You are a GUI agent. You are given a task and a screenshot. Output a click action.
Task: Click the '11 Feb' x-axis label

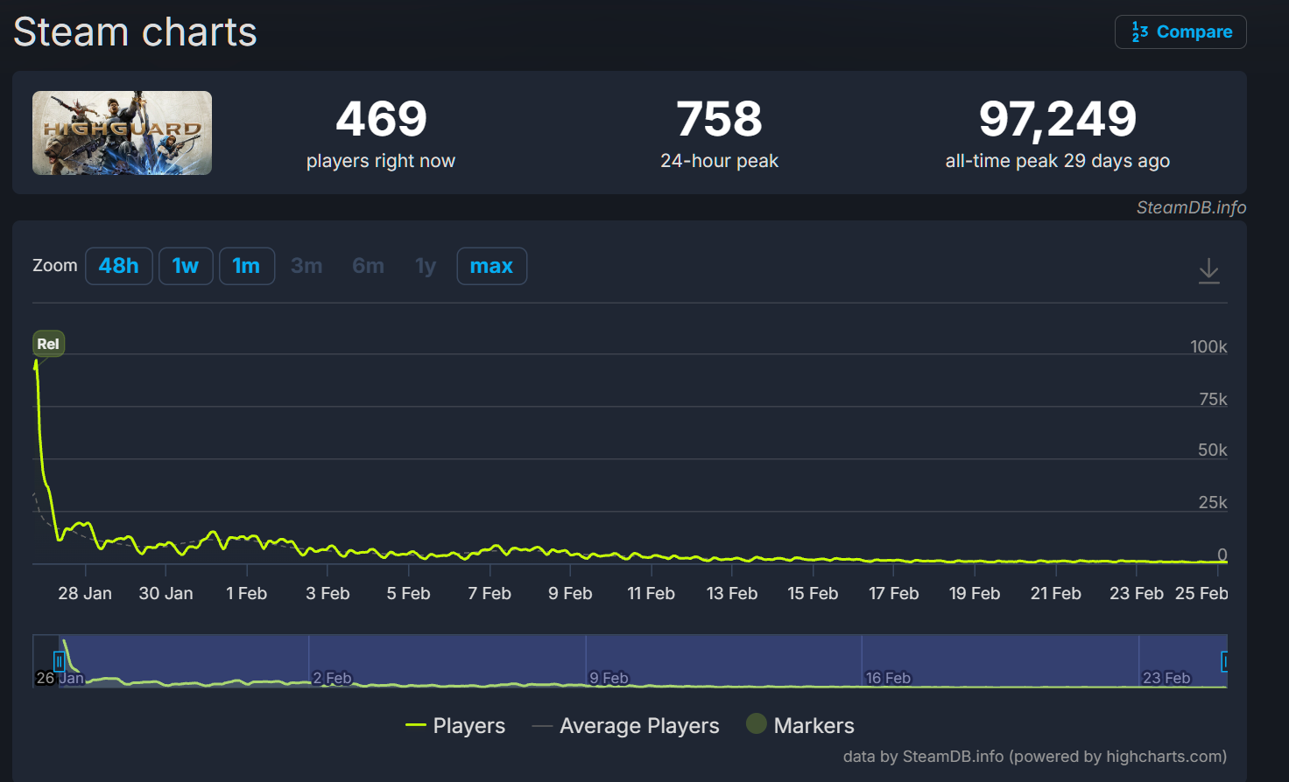652,593
